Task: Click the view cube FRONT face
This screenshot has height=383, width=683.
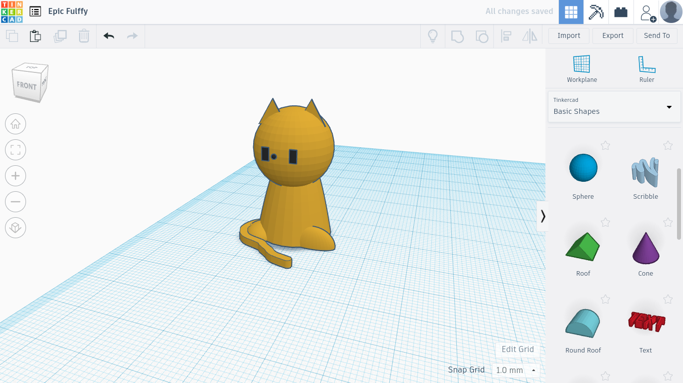Action: 26,86
